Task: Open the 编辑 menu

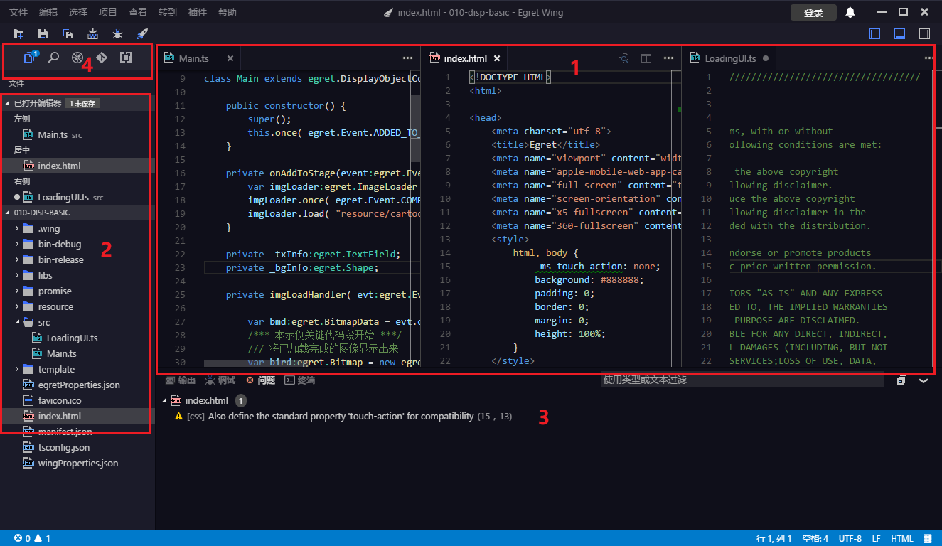Action: pyautogui.click(x=48, y=12)
